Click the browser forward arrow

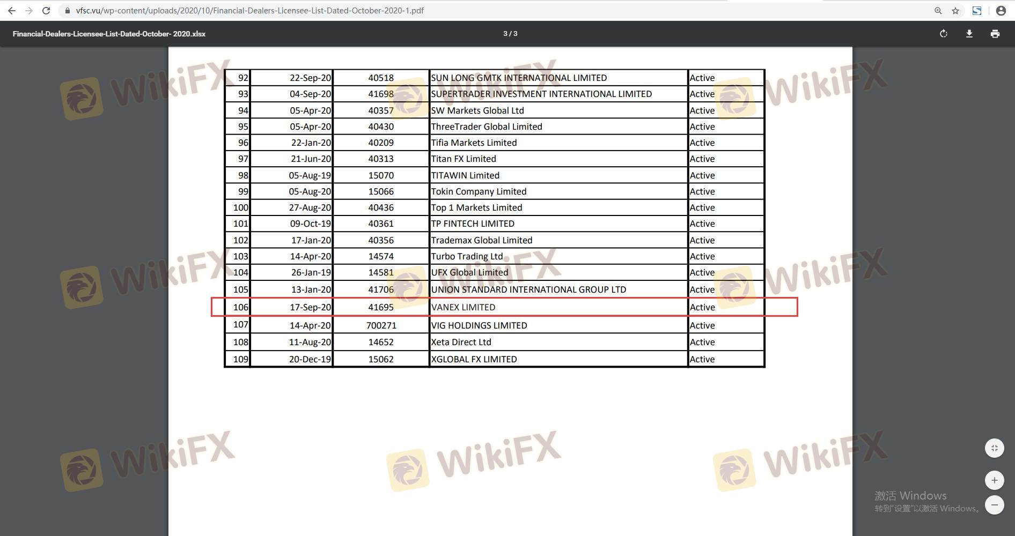pyautogui.click(x=29, y=11)
